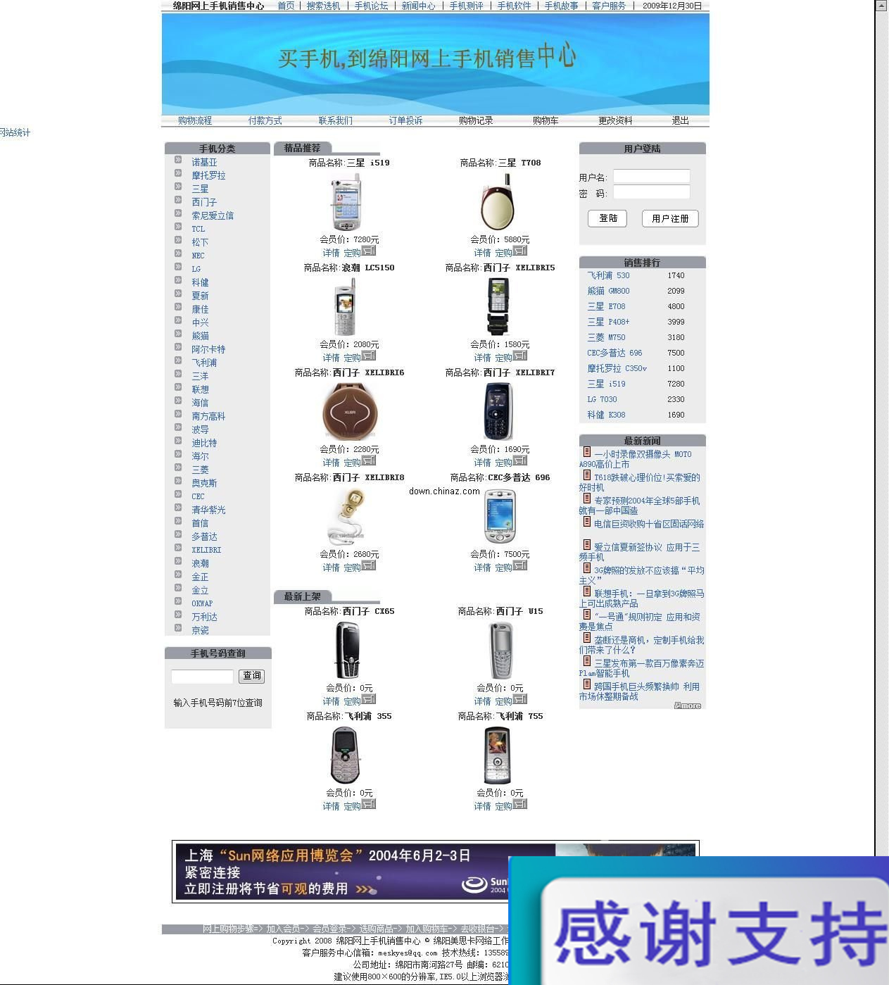Focus the 密码 input field

[x=651, y=192]
